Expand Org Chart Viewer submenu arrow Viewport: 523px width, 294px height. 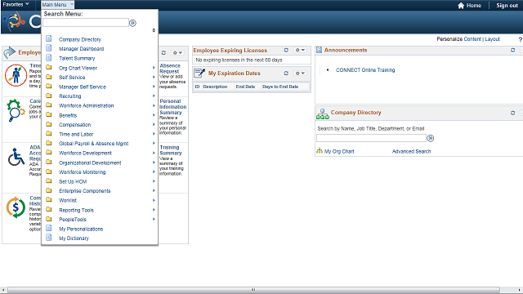point(154,68)
